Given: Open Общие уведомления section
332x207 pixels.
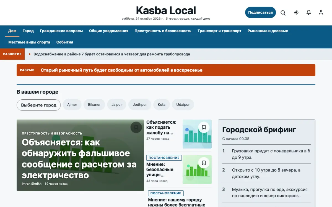Looking at the screenshot, I should [x=109, y=31].
